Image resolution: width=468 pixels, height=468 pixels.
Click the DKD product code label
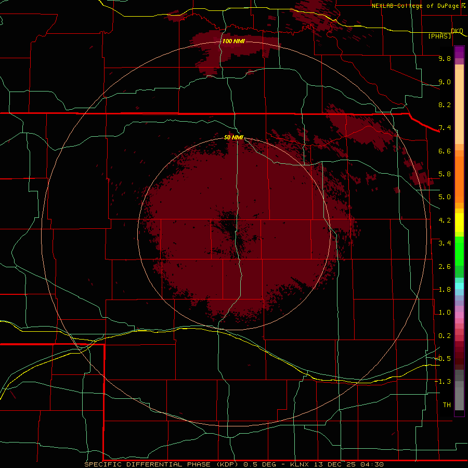click(457, 31)
